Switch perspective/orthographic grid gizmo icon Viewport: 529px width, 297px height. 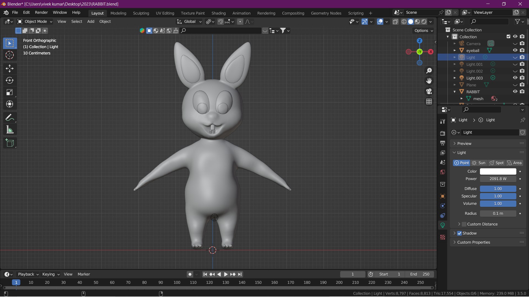(x=429, y=101)
